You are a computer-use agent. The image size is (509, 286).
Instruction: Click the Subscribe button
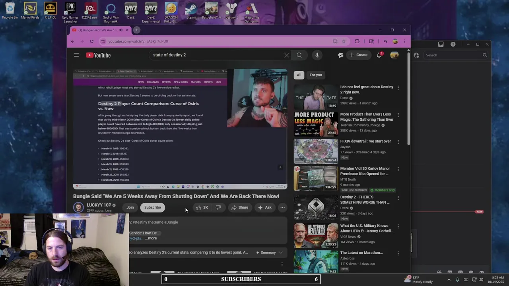click(152, 207)
